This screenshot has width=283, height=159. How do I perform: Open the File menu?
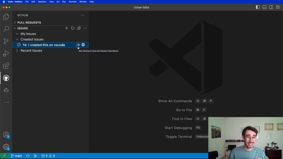27,2
